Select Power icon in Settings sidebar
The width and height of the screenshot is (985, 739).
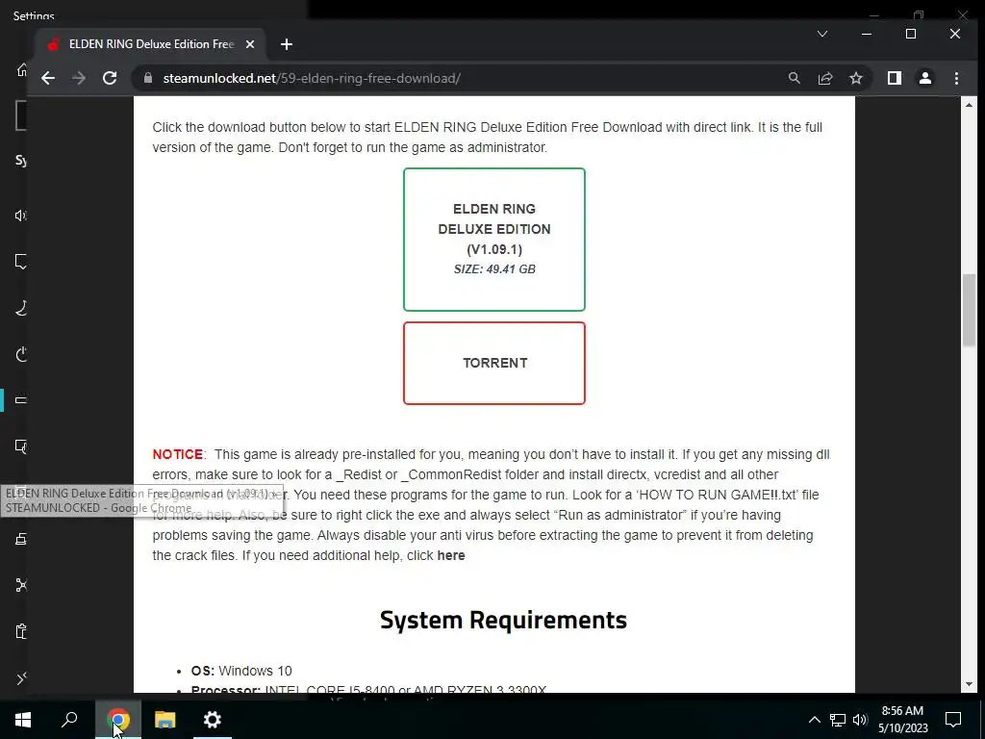coord(21,354)
